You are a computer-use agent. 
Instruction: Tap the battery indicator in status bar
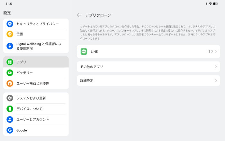click(215, 4)
